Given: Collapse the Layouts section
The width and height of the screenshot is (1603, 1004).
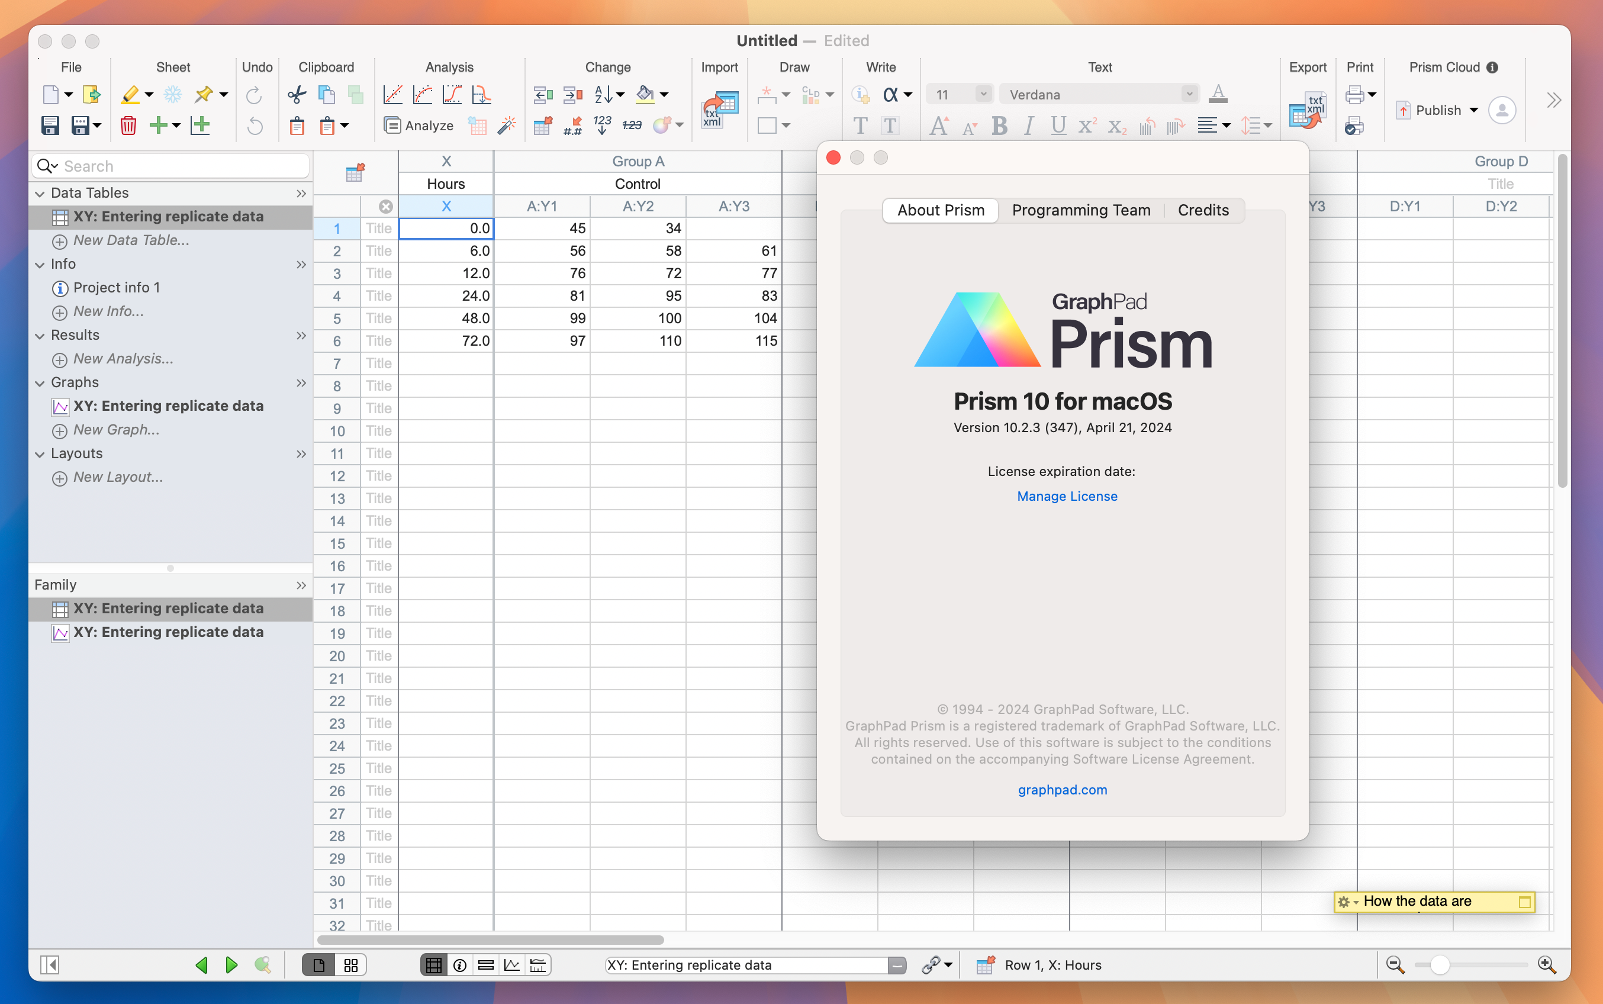Looking at the screenshot, I should tap(40, 454).
